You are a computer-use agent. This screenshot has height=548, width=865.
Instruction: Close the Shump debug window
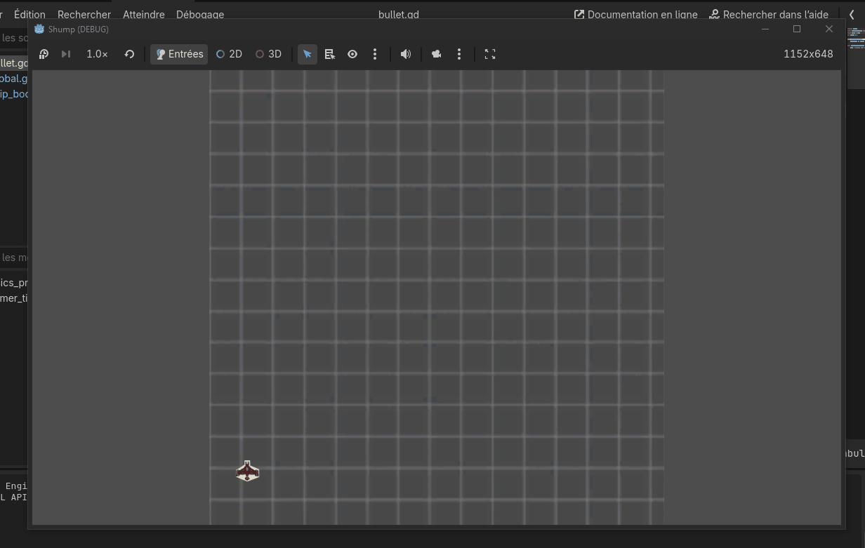click(829, 29)
